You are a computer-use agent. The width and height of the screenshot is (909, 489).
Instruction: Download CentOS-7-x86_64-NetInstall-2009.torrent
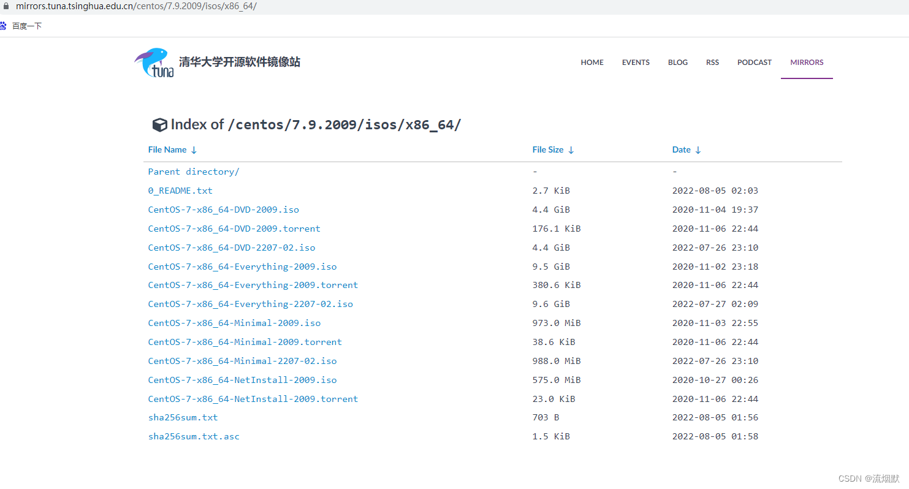253,399
